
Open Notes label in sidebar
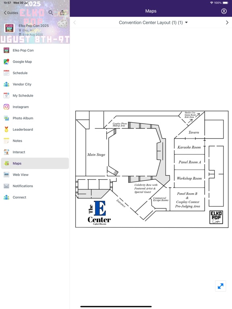17,141
